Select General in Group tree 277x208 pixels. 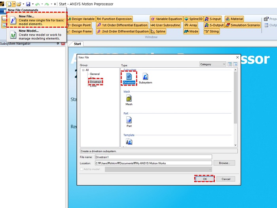95,74
